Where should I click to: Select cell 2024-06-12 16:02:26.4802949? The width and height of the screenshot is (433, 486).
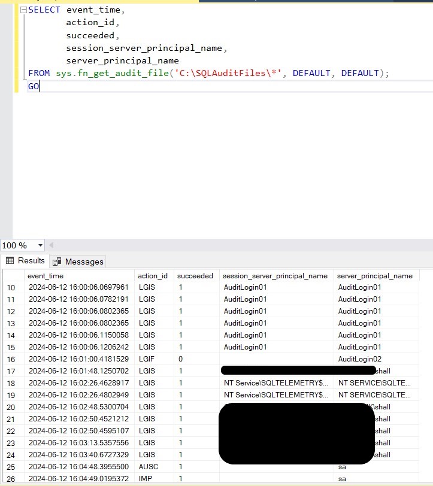[79, 395]
